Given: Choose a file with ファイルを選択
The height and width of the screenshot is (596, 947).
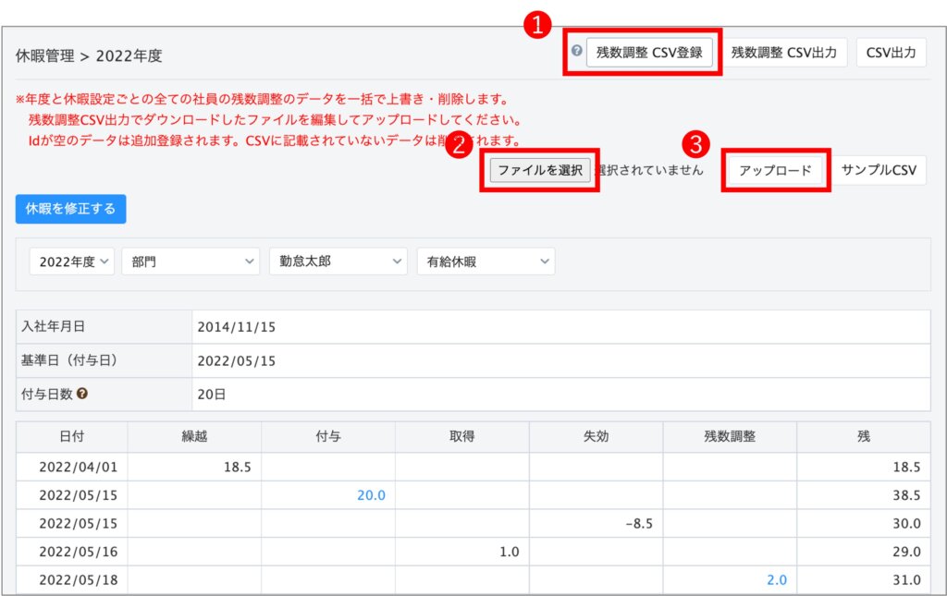Looking at the screenshot, I should click(x=540, y=170).
